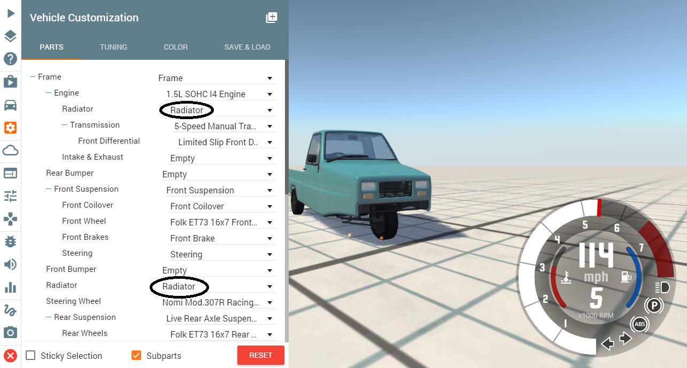Open the controls gamepad icon
The width and height of the screenshot is (687, 368).
[x=10, y=219]
